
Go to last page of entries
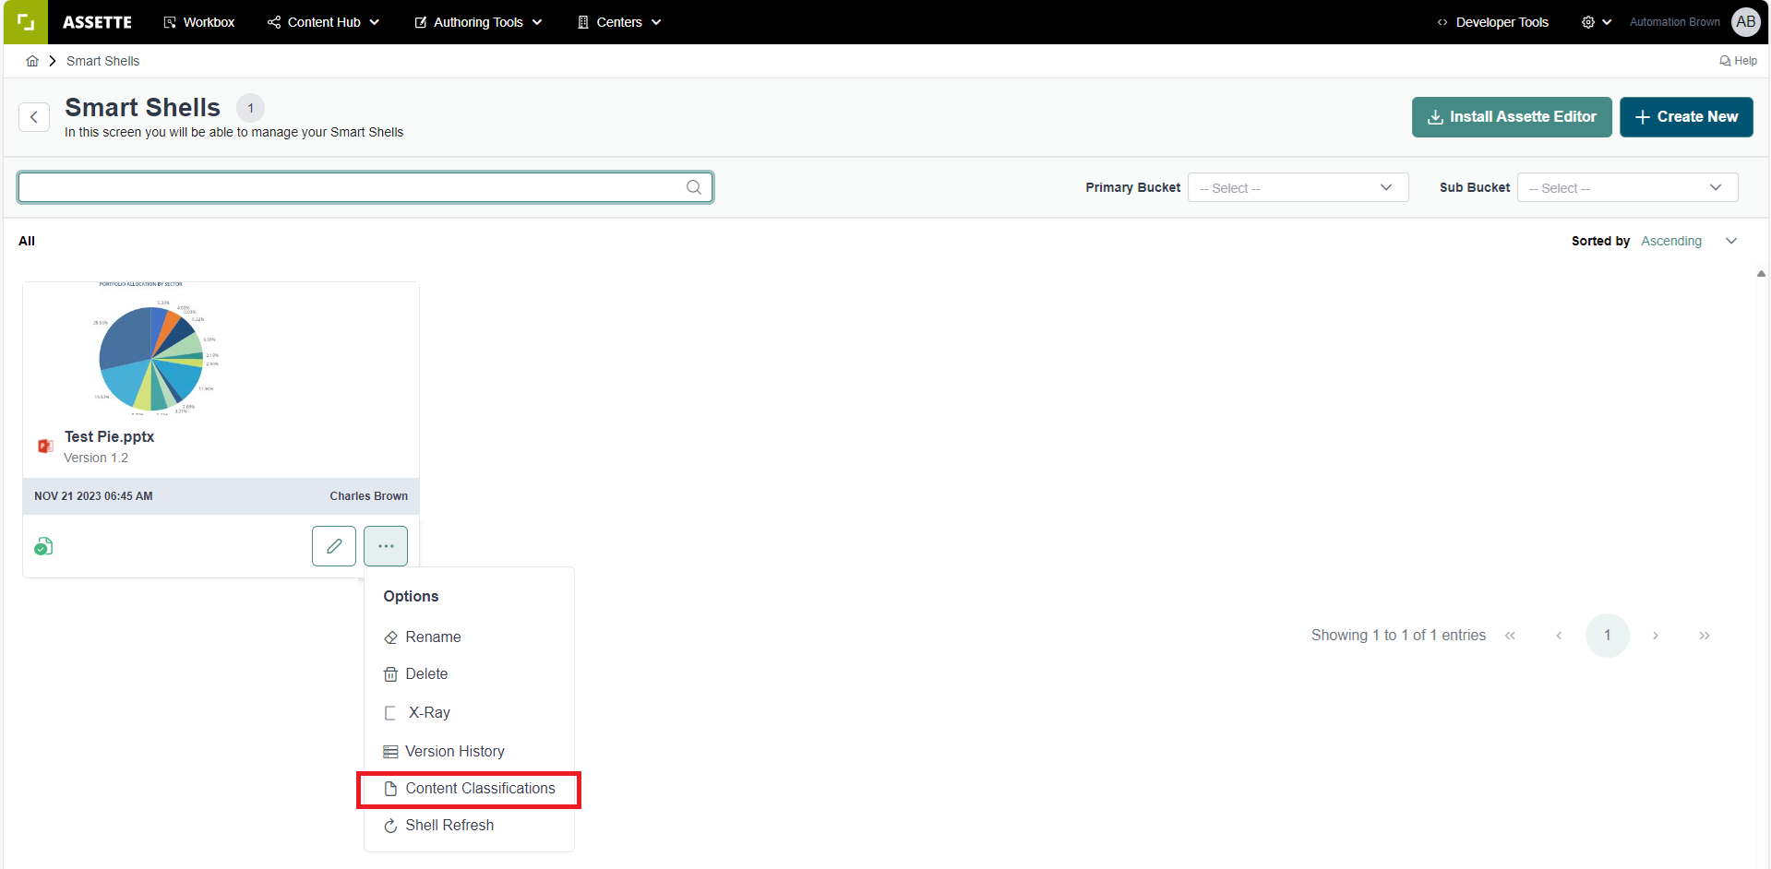point(1705,636)
